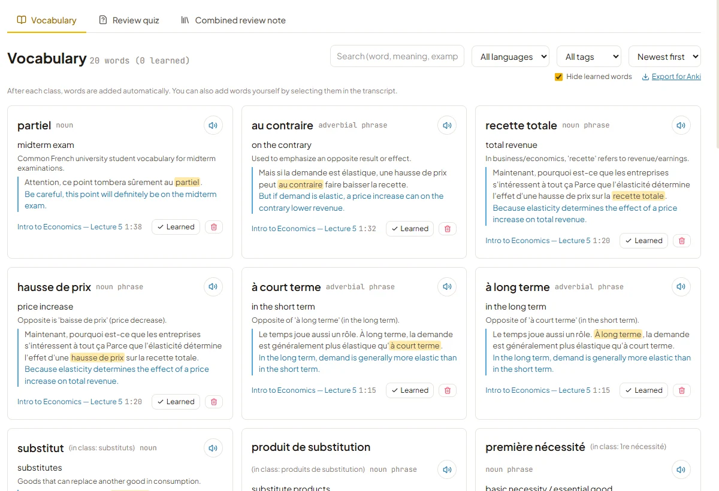The height and width of the screenshot is (491, 719).
Task: Mark 'hausse de prix' as Learned
Action: (x=176, y=402)
